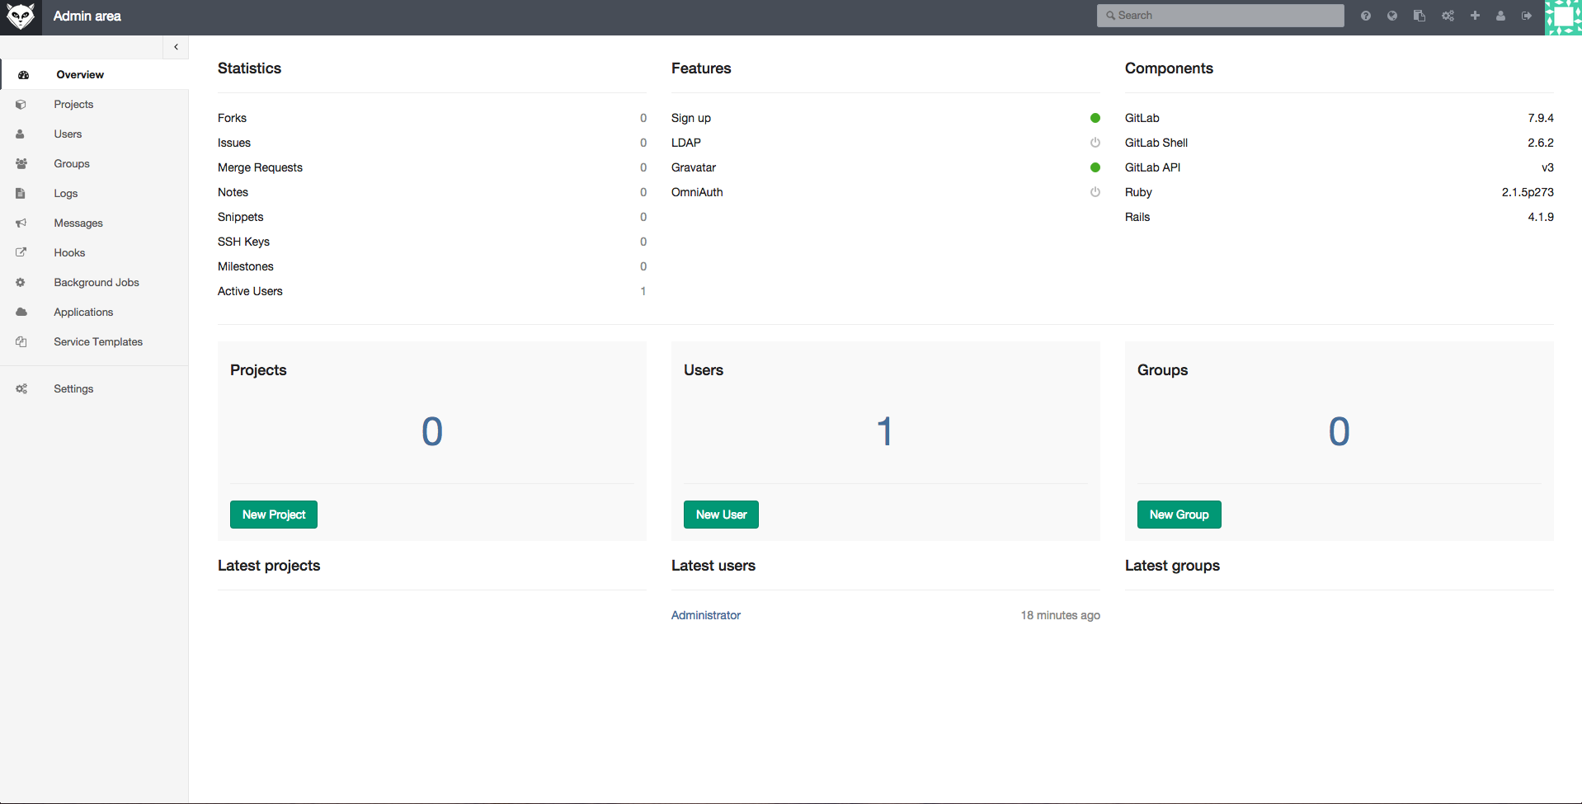Click the globe Explore icon
Image resolution: width=1582 pixels, height=804 pixels.
(x=1392, y=16)
